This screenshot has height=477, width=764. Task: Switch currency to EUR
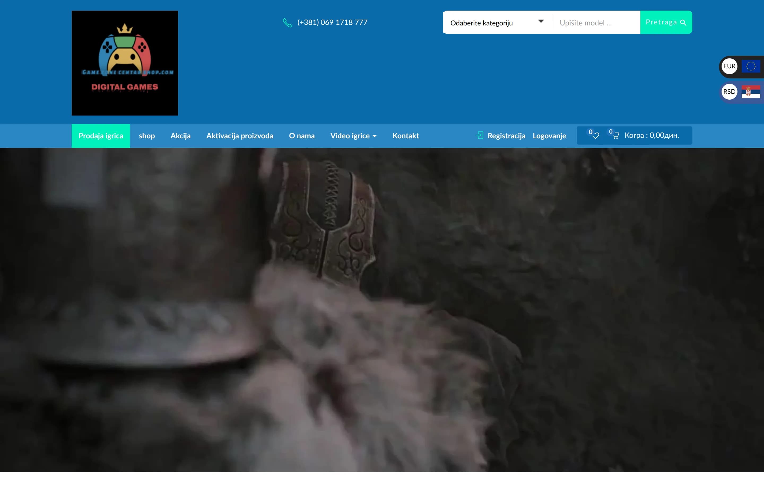(x=729, y=66)
